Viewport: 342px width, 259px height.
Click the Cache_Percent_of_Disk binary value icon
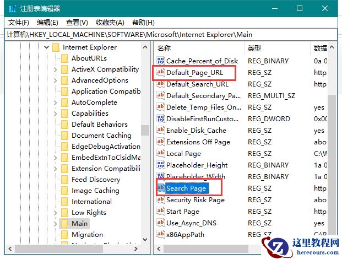tap(160, 61)
